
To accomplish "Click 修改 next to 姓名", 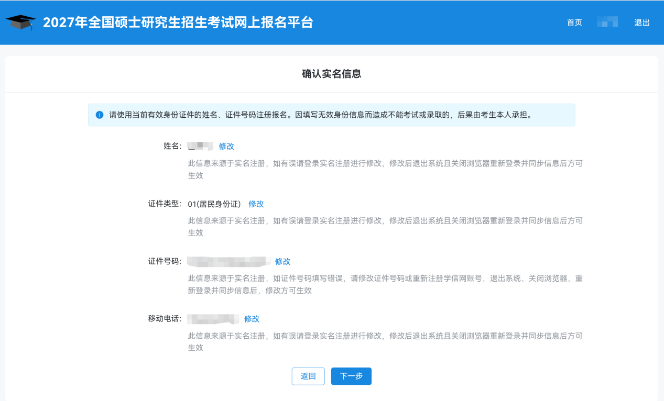I will click(x=226, y=146).
